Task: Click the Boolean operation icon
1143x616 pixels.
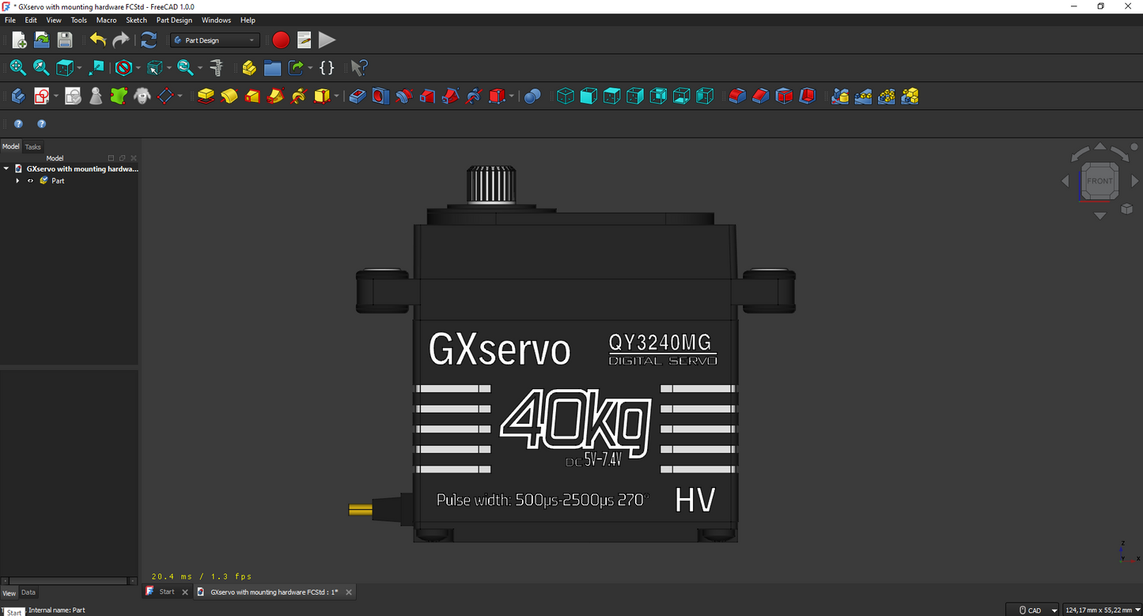Action: (532, 96)
